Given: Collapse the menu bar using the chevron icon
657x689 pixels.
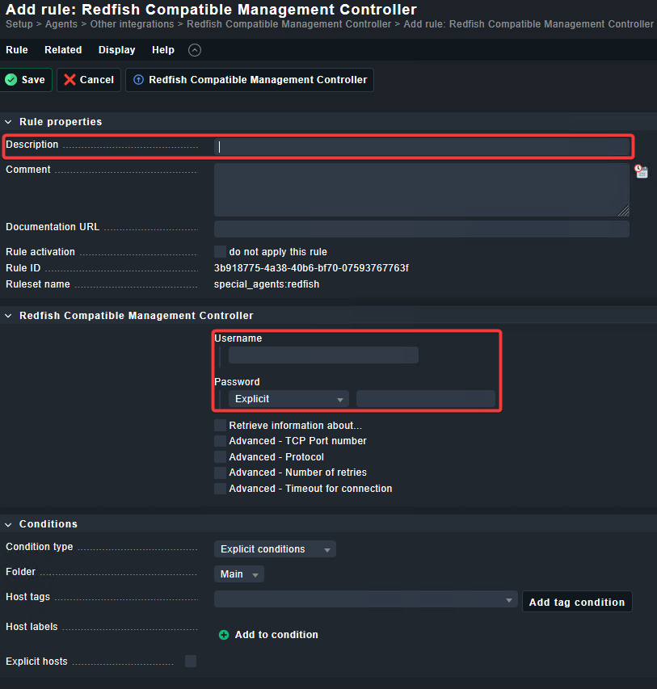Looking at the screenshot, I should pyautogui.click(x=194, y=49).
